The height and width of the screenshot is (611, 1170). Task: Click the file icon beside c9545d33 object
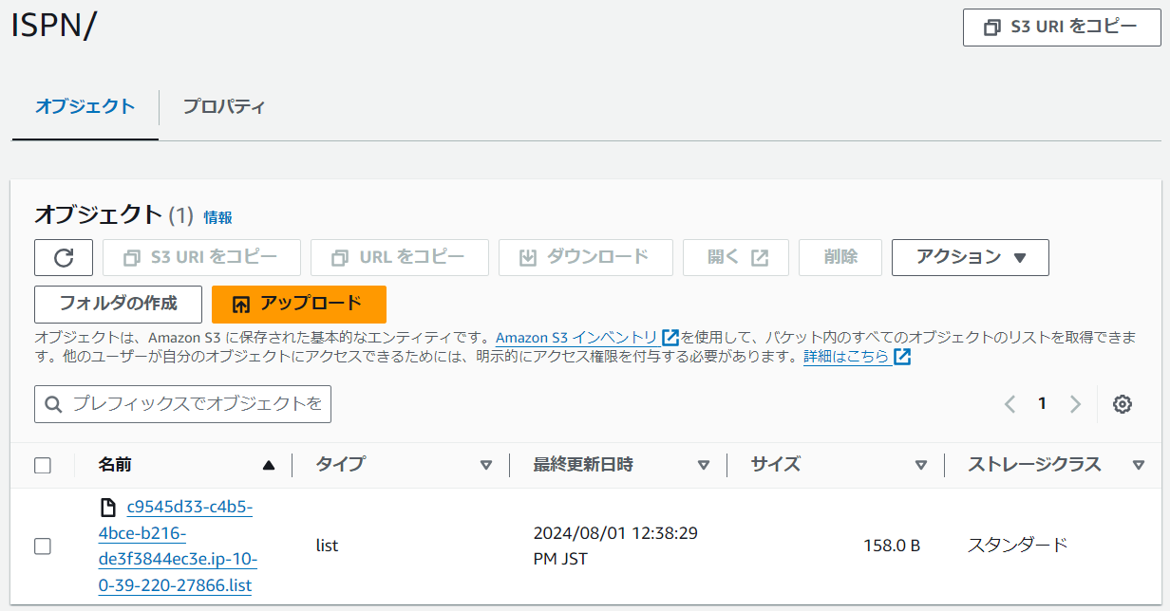(108, 508)
